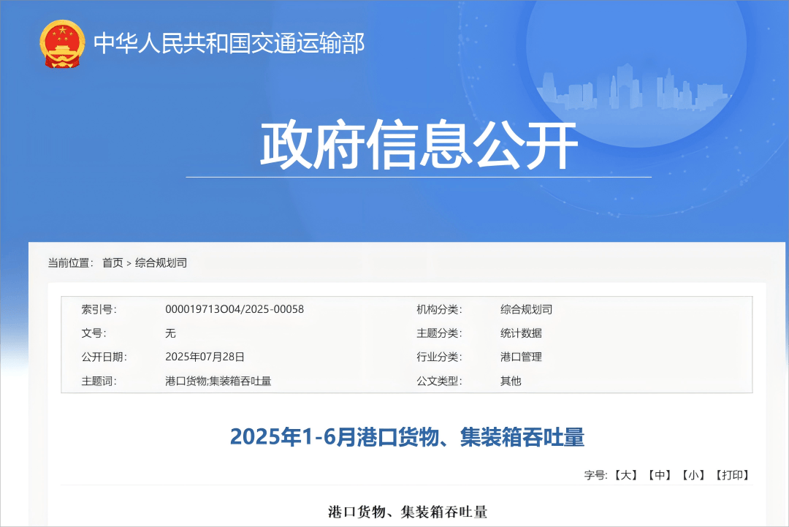Click the 文号 field label
Image resolution: width=789 pixels, height=527 pixels.
pyautogui.click(x=94, y=333)
